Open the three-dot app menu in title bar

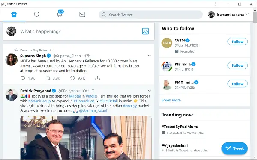pos(215,4)
